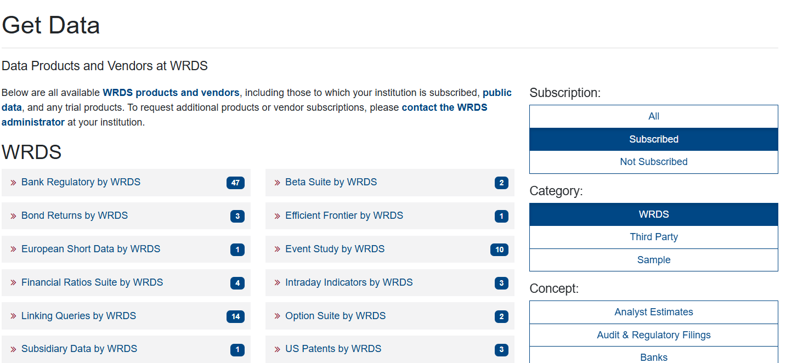Expand European Short Data by WRDS
786x363 pixels.
pyautogui.click(x=91, y=249)
